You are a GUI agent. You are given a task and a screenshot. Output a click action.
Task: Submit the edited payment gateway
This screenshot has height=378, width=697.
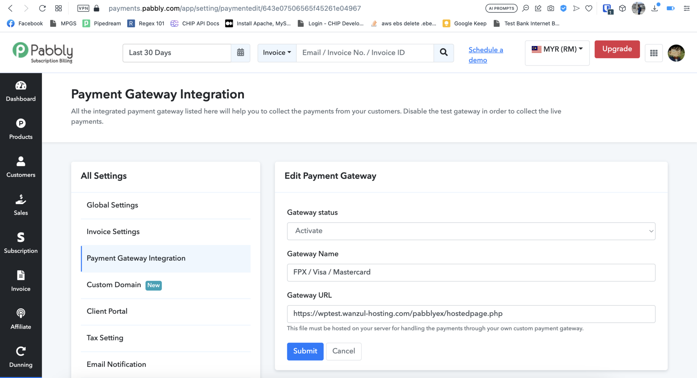(x=305, y=351)
